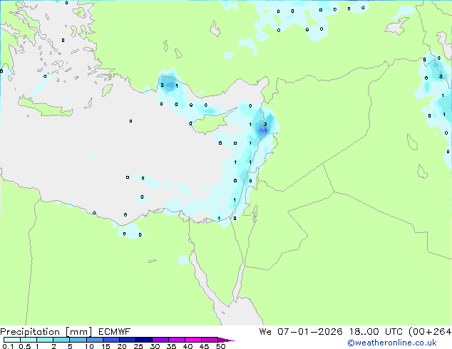Screen dimensions: 452x349
Task: Select the 0.1–0.5 mm legend swatch
Action: pyautogui.click(x=12, y=340)
